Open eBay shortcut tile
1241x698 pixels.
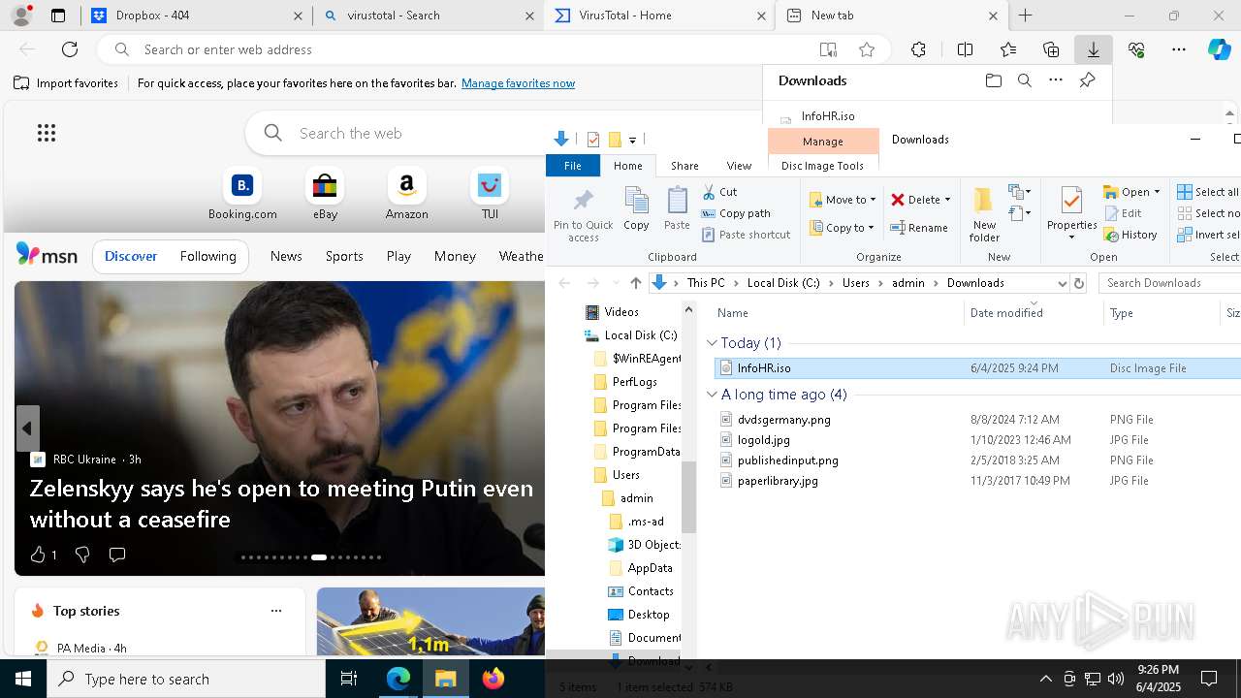coord(325,195)
